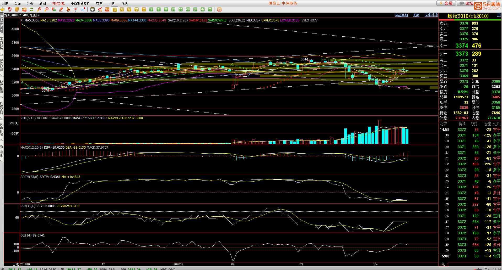The height and width of the screenshot is (270, 502).
Task: Open the 期权报价 side tab
Action: (x=2, y=86)
